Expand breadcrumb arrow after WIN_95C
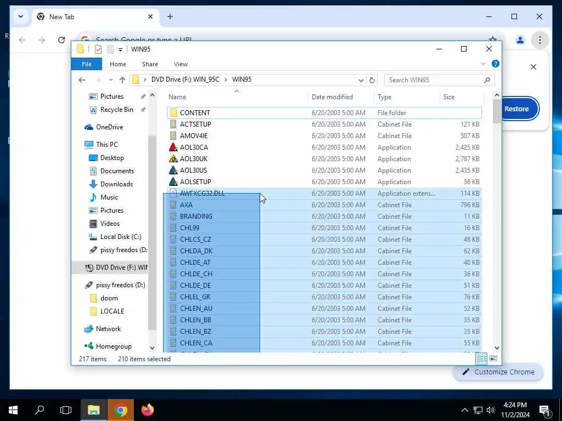 coord(226,79)
